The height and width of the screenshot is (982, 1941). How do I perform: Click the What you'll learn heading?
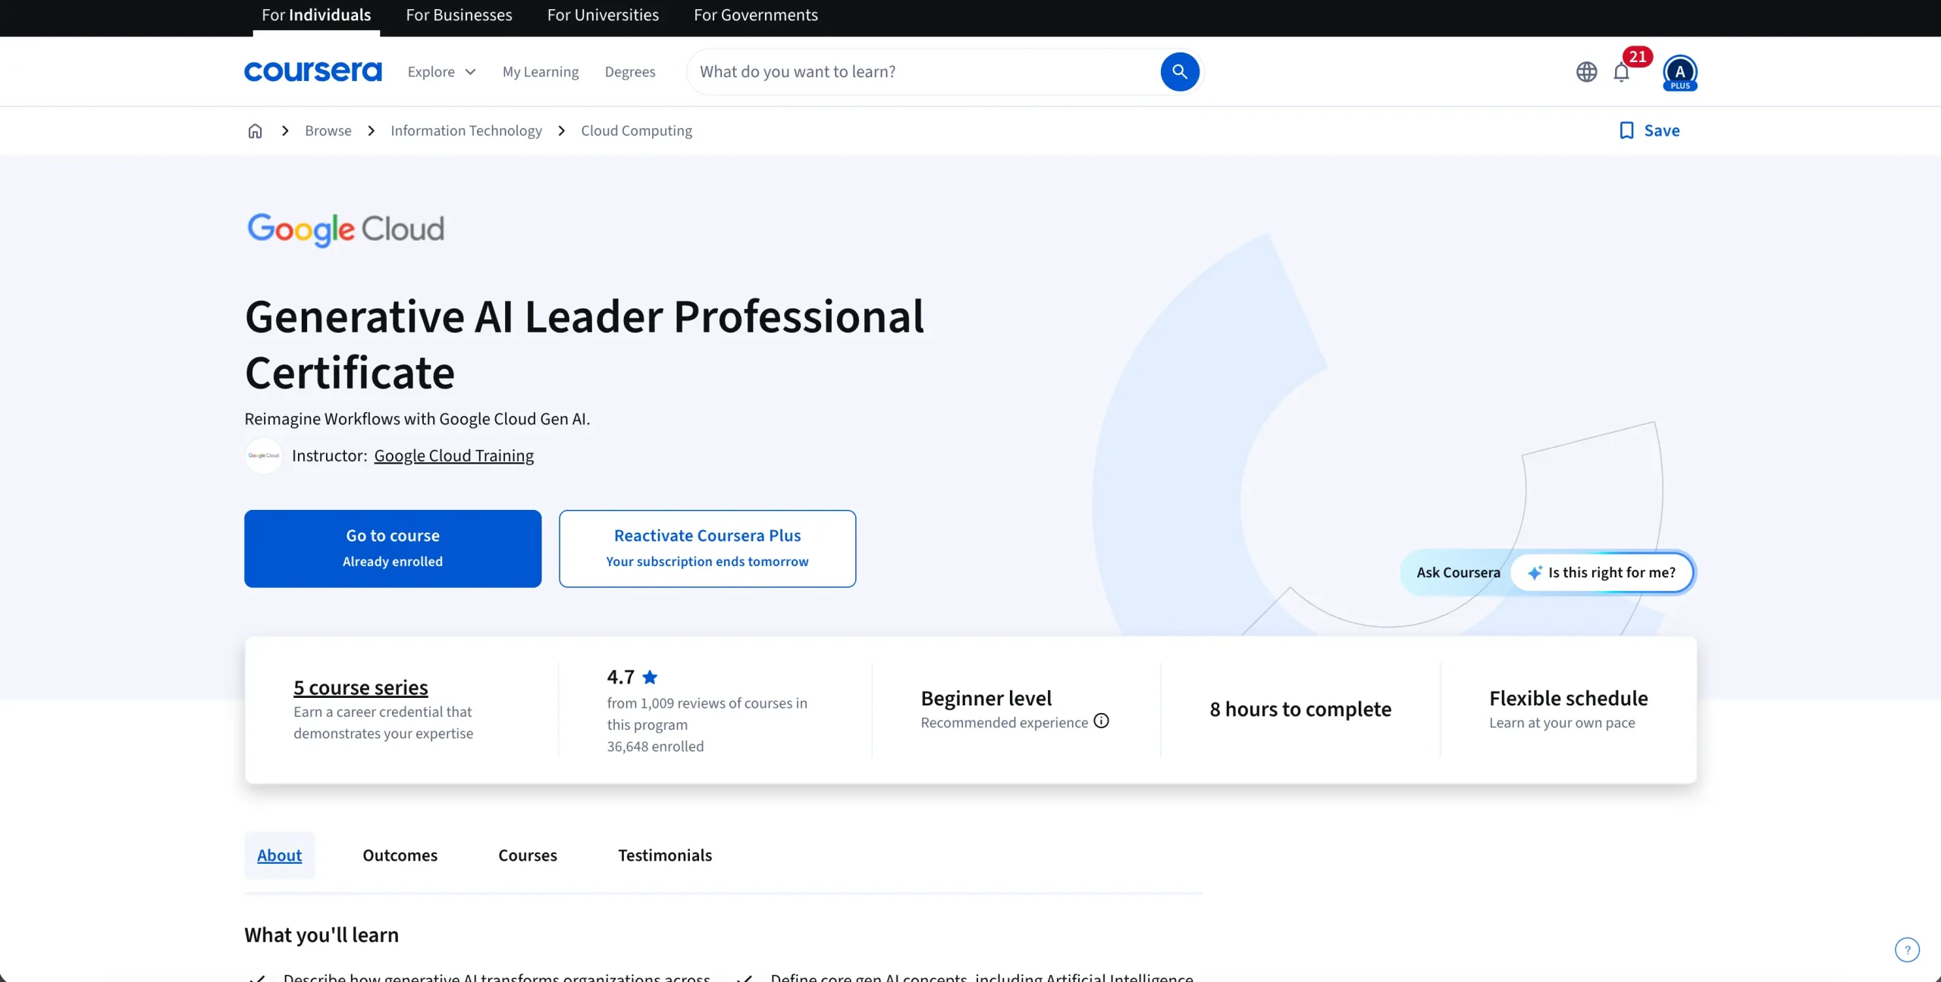(321, 935)
